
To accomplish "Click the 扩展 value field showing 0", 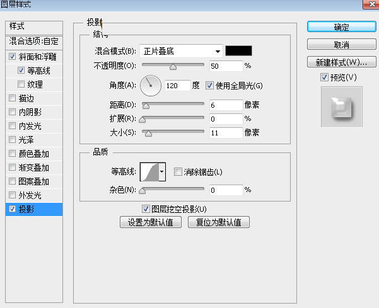I will (226, 119).
